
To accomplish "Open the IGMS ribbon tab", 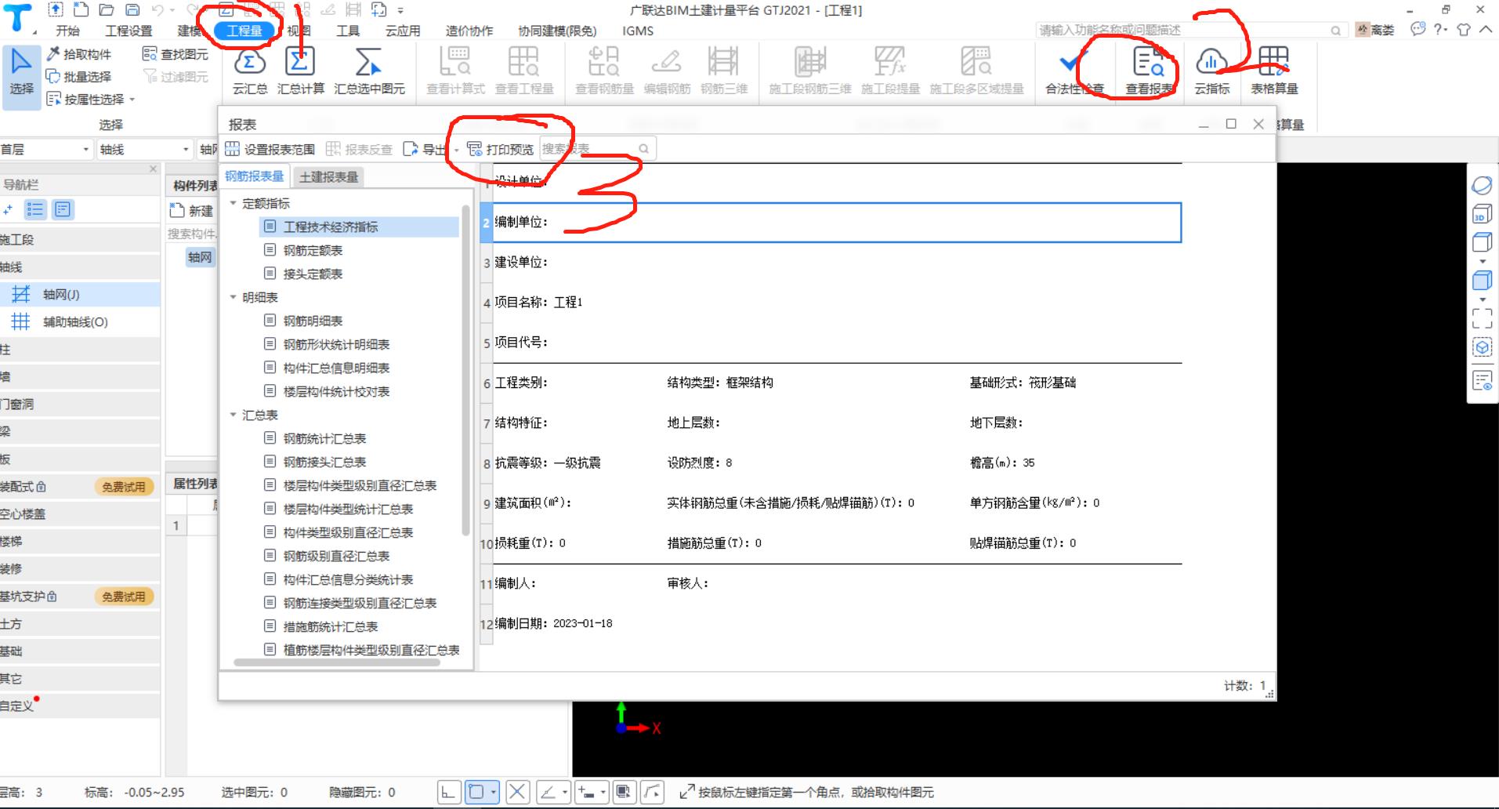I will tap(638, 31).
